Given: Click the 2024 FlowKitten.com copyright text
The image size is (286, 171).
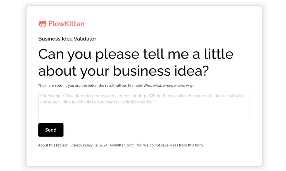Looking at the screenshot, I should click(115, 145).
